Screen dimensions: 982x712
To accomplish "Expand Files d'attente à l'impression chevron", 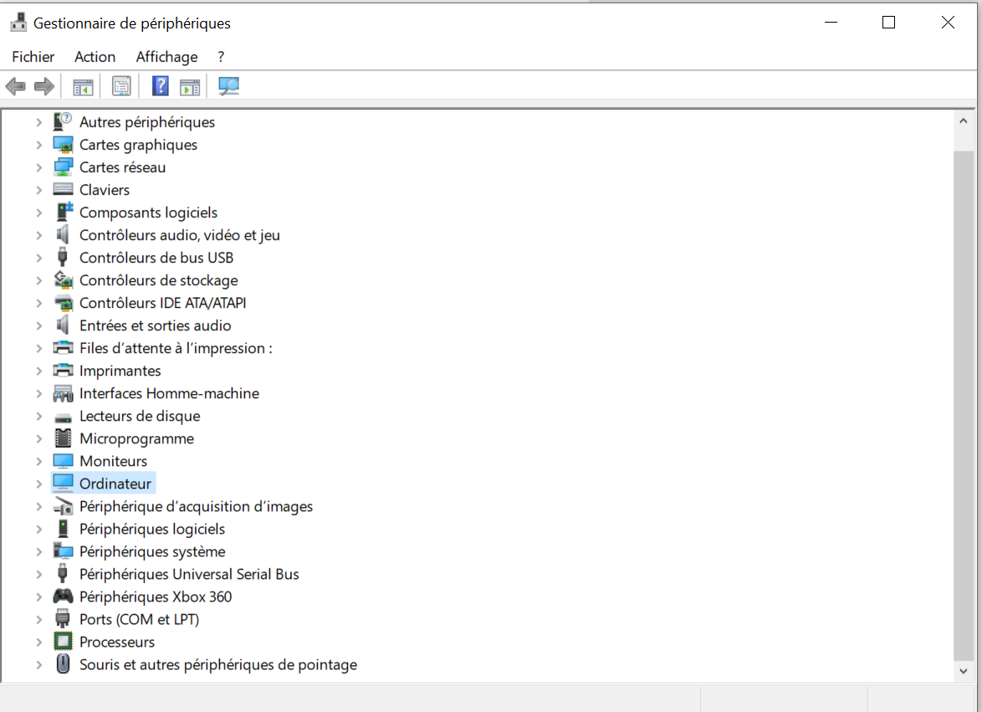I will pyautogui.click(x=38, y=348).
